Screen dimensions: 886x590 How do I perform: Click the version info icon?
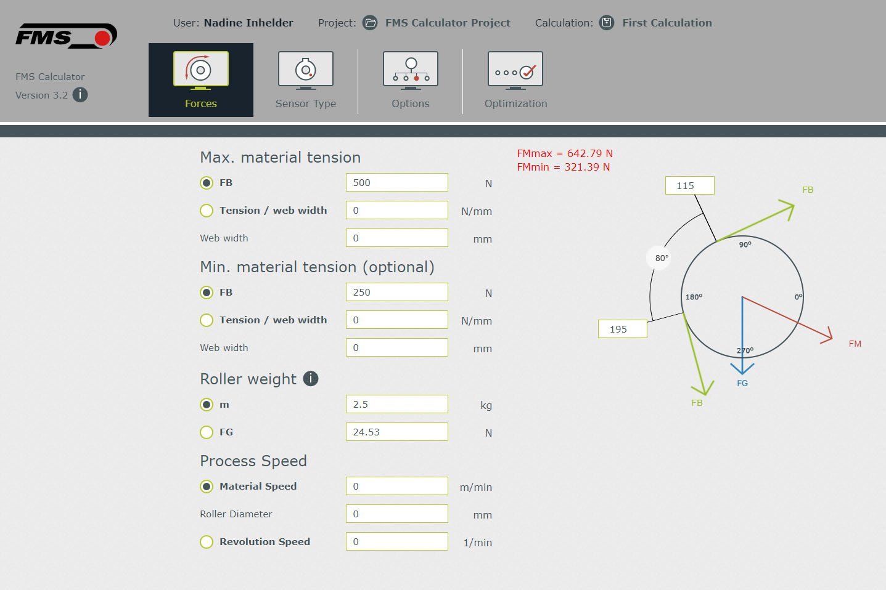(80, 95)
